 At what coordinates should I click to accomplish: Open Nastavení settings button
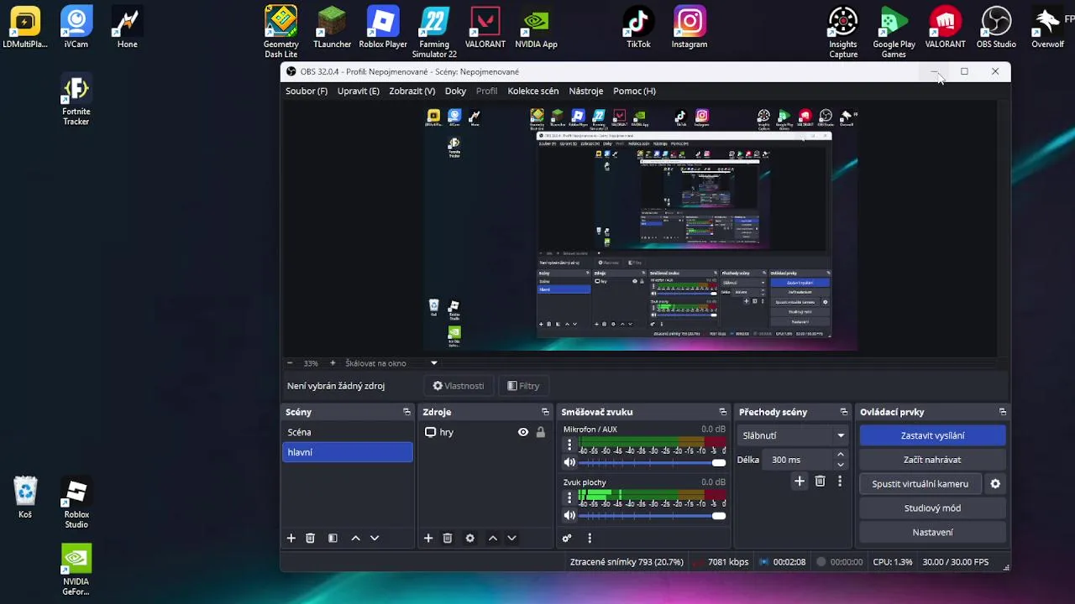pos(932,533)
